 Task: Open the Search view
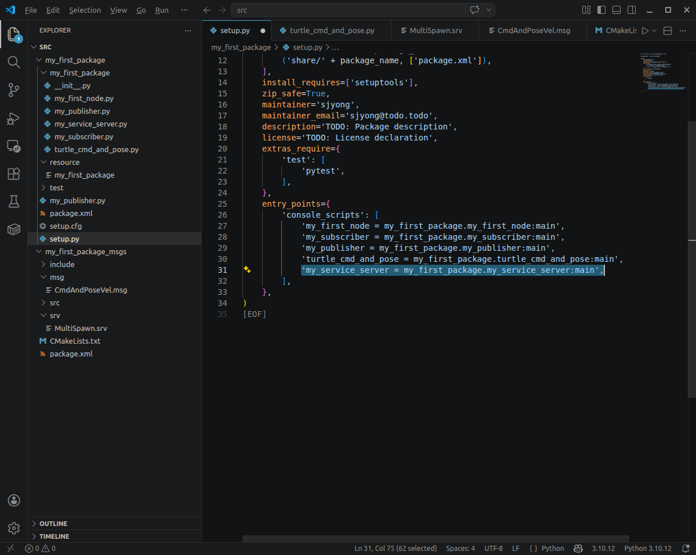(x=14, y=62)
